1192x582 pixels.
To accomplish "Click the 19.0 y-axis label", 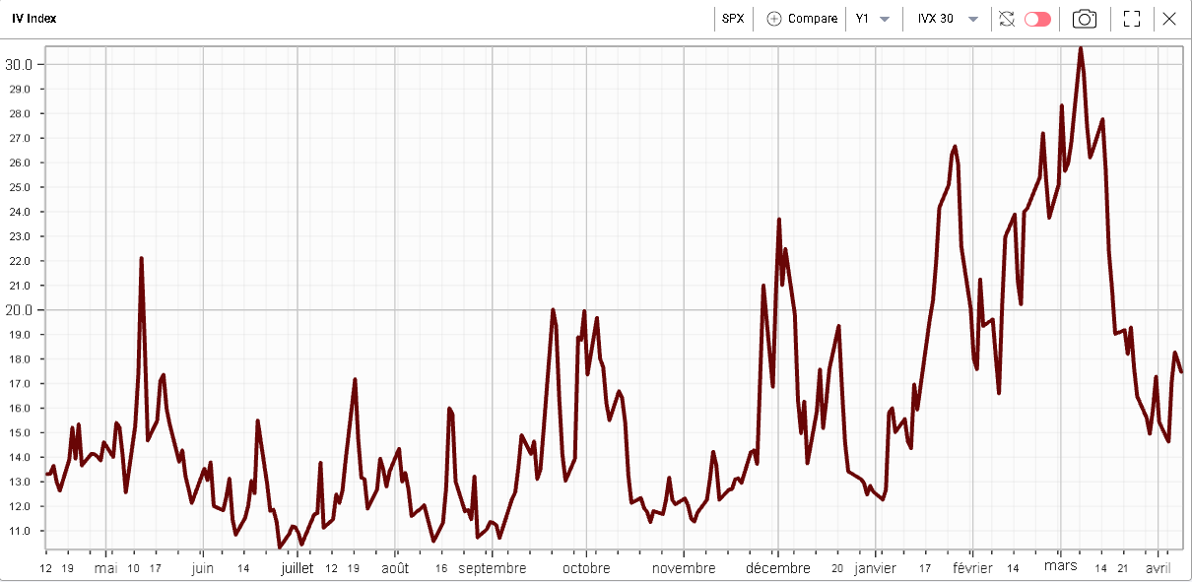I will (20, 335).
